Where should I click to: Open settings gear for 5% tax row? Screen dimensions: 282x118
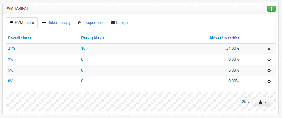269,71
